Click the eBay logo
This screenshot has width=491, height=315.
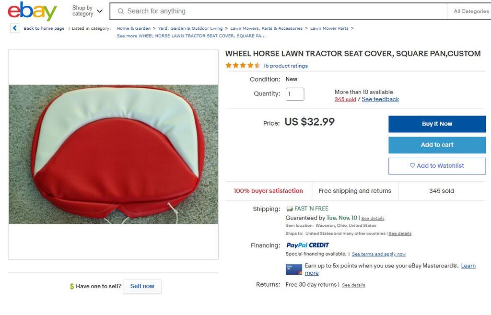(x=32, y=12)
